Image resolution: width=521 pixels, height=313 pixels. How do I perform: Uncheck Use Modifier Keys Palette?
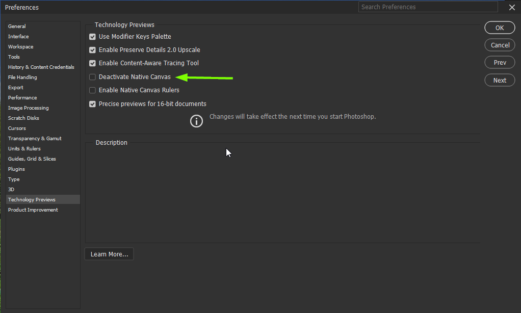click(x=92, y=37)
